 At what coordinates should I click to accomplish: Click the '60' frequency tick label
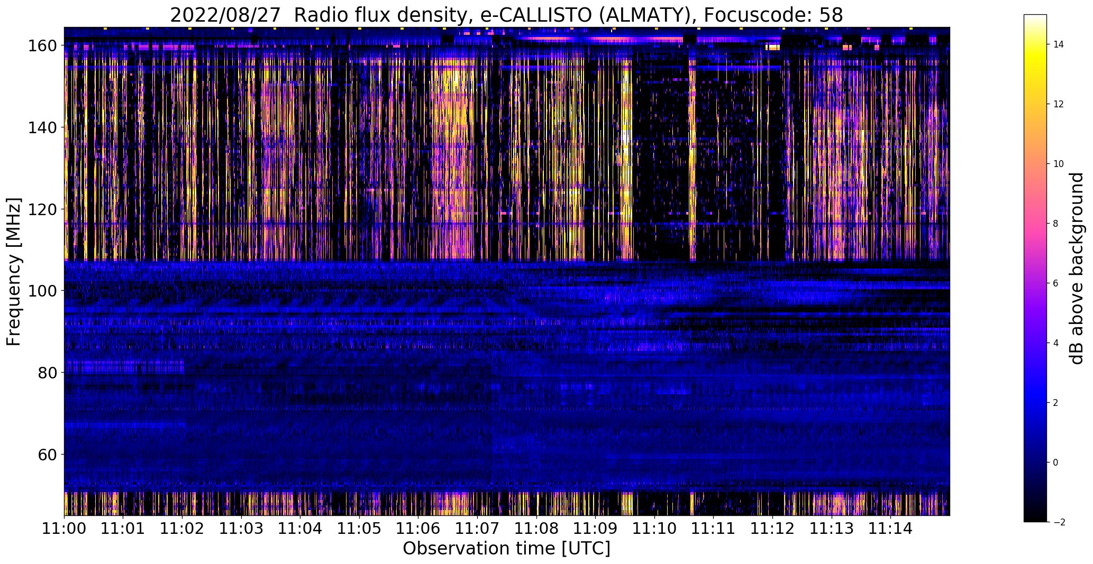click(49, 454)
